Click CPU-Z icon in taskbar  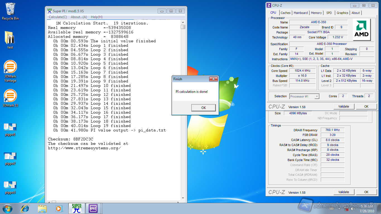tap(93, 208)
